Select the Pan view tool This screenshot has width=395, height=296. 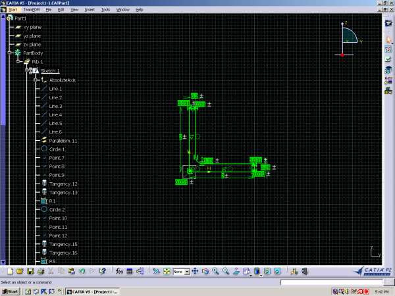click(x=195, y=271)
